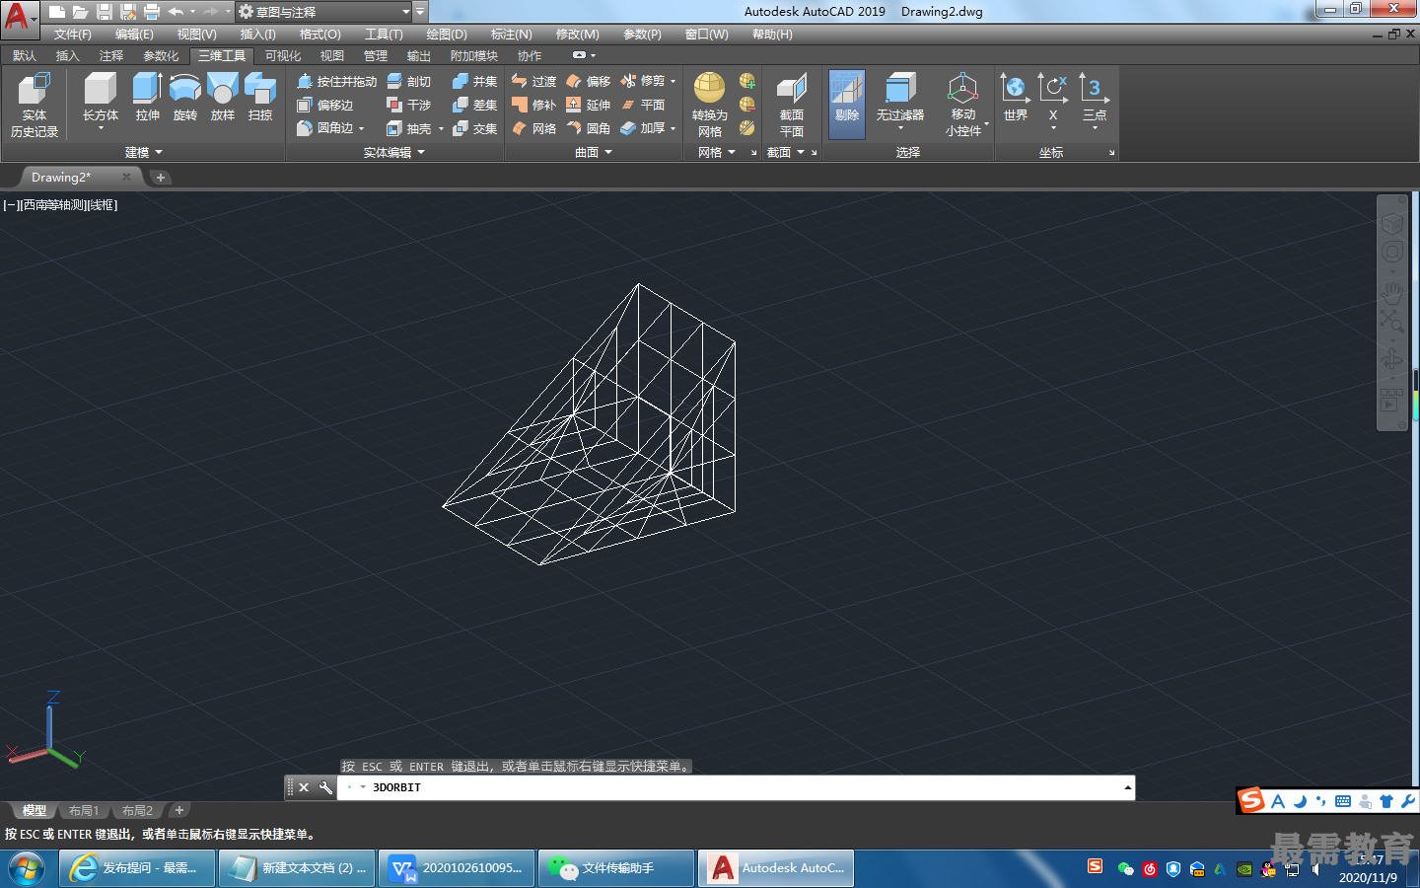Create a 平面 planar surface
This screenshot has width=1420, height=888.
(x=643, y=105)
